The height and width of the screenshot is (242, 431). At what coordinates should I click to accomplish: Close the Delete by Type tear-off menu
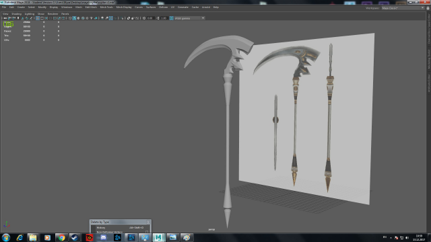[x=148, y=222]
